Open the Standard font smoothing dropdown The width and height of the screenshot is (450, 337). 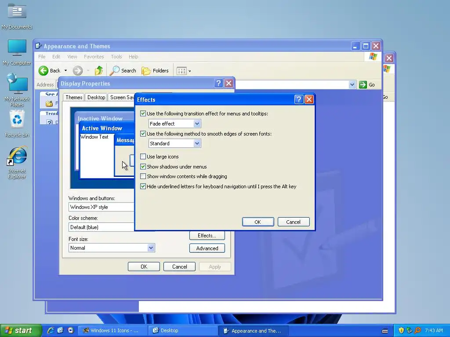(x=197, y=143)
